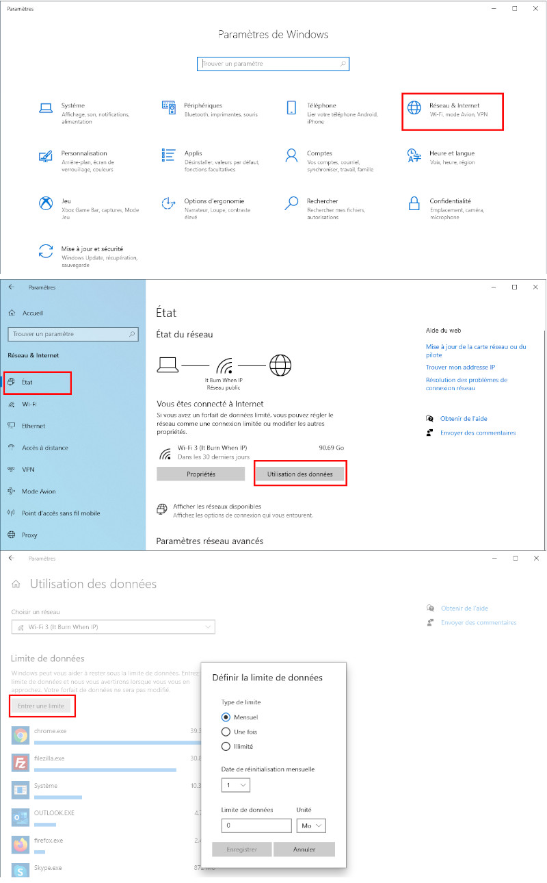Click main Trouver un paramètre search field
Viewport: 547px width, 883px height.
point(273,64)
